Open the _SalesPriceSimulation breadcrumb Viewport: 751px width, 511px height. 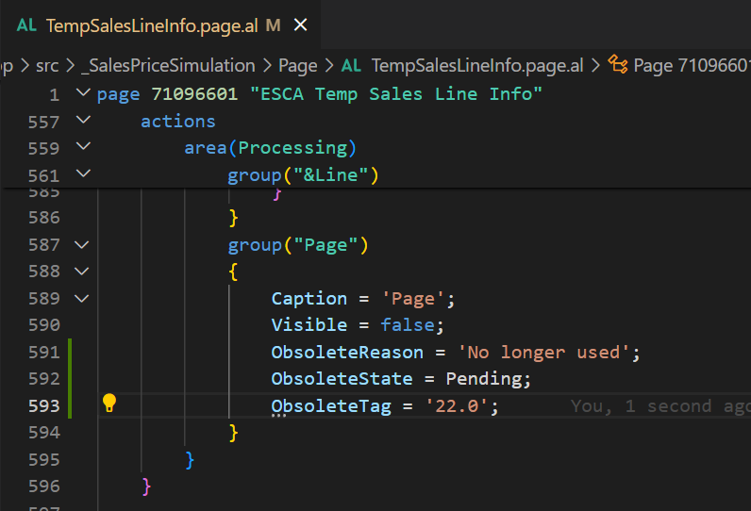click(x=168, y=66)
